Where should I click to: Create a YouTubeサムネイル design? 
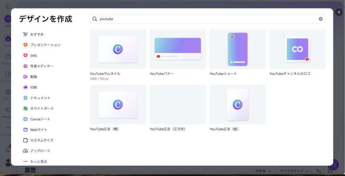coord(118,49)
